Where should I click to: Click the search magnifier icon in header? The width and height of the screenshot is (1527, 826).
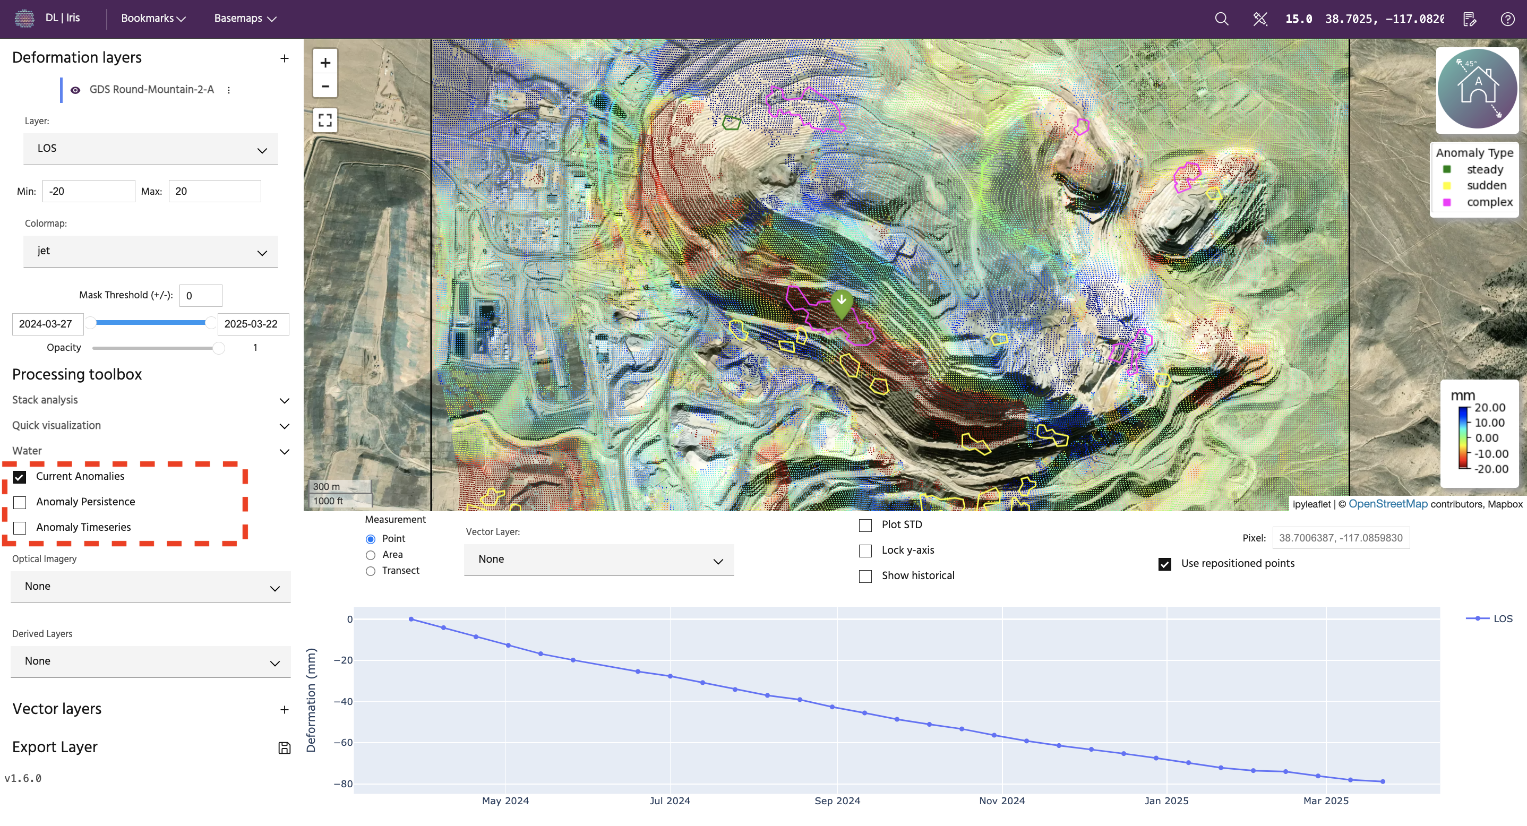point(1221,19)
